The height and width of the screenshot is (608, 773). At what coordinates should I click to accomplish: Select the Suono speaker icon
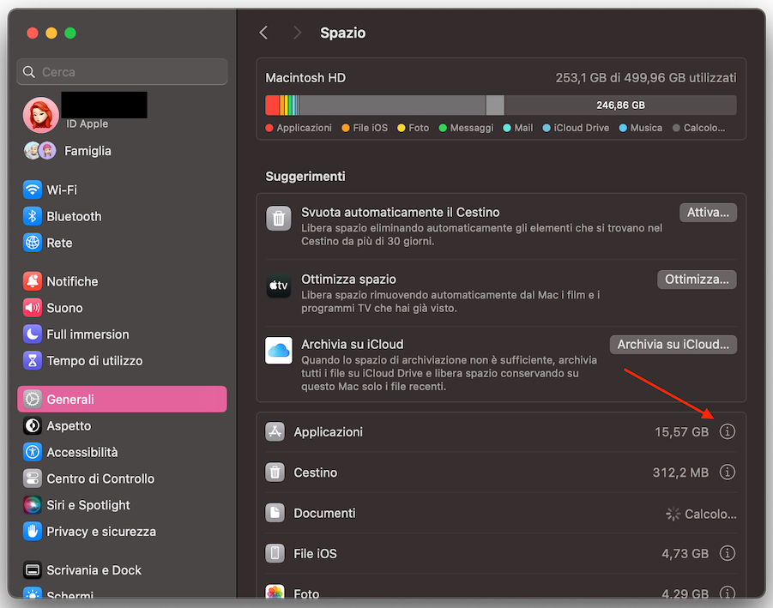(32, 308)
